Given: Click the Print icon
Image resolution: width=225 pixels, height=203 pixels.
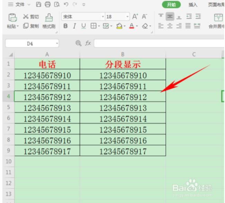Looking at the screenshot, I should (x=48, y=5).
